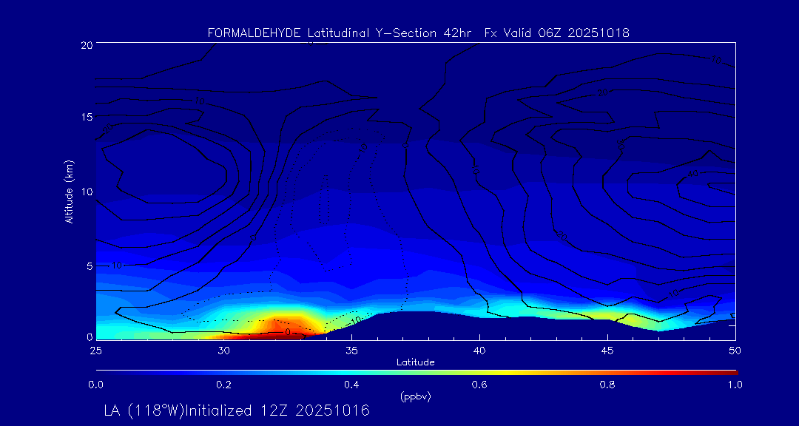Click the latitude tick label '25'

click(x=95, y=351)
